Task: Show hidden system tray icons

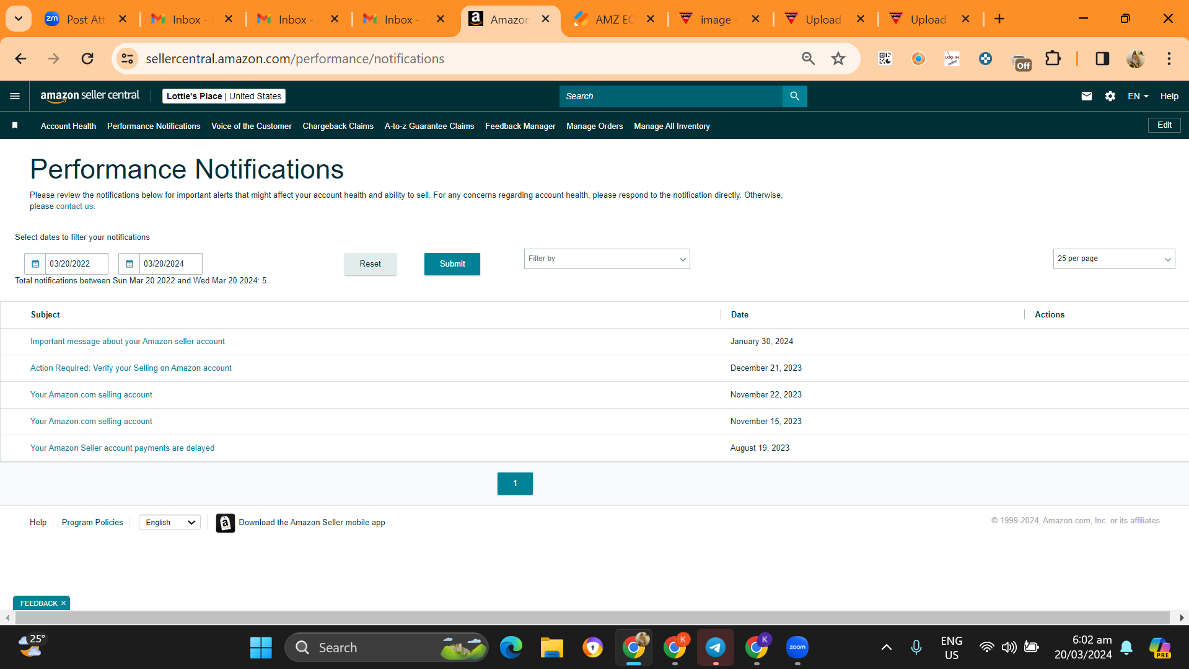Action: [887, 647]
